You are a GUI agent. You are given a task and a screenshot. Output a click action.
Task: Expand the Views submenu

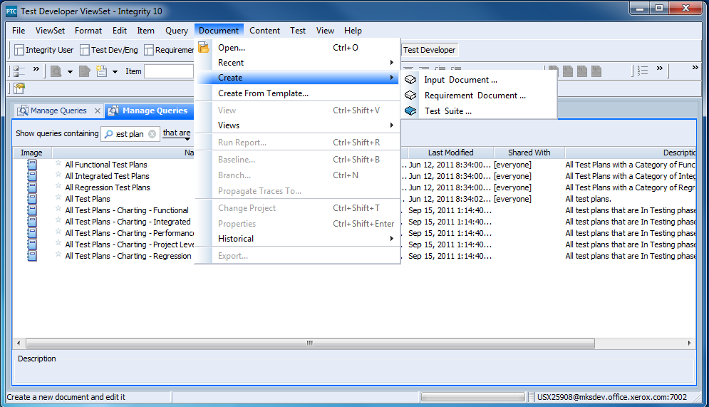pos(297,125)
